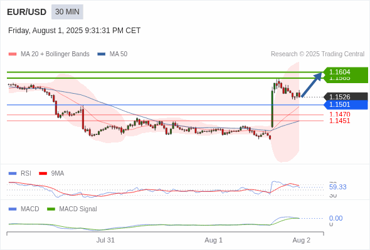Click the RSI legend color swatch
This screenshot has height=250, width=370.
13,174
